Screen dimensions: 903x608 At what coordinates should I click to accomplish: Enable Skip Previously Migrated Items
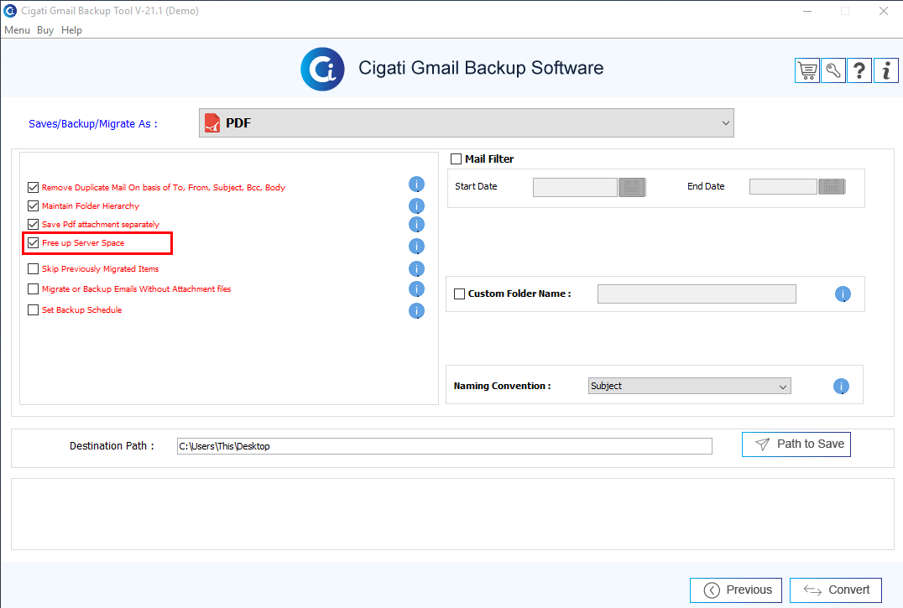click(34, 268)
